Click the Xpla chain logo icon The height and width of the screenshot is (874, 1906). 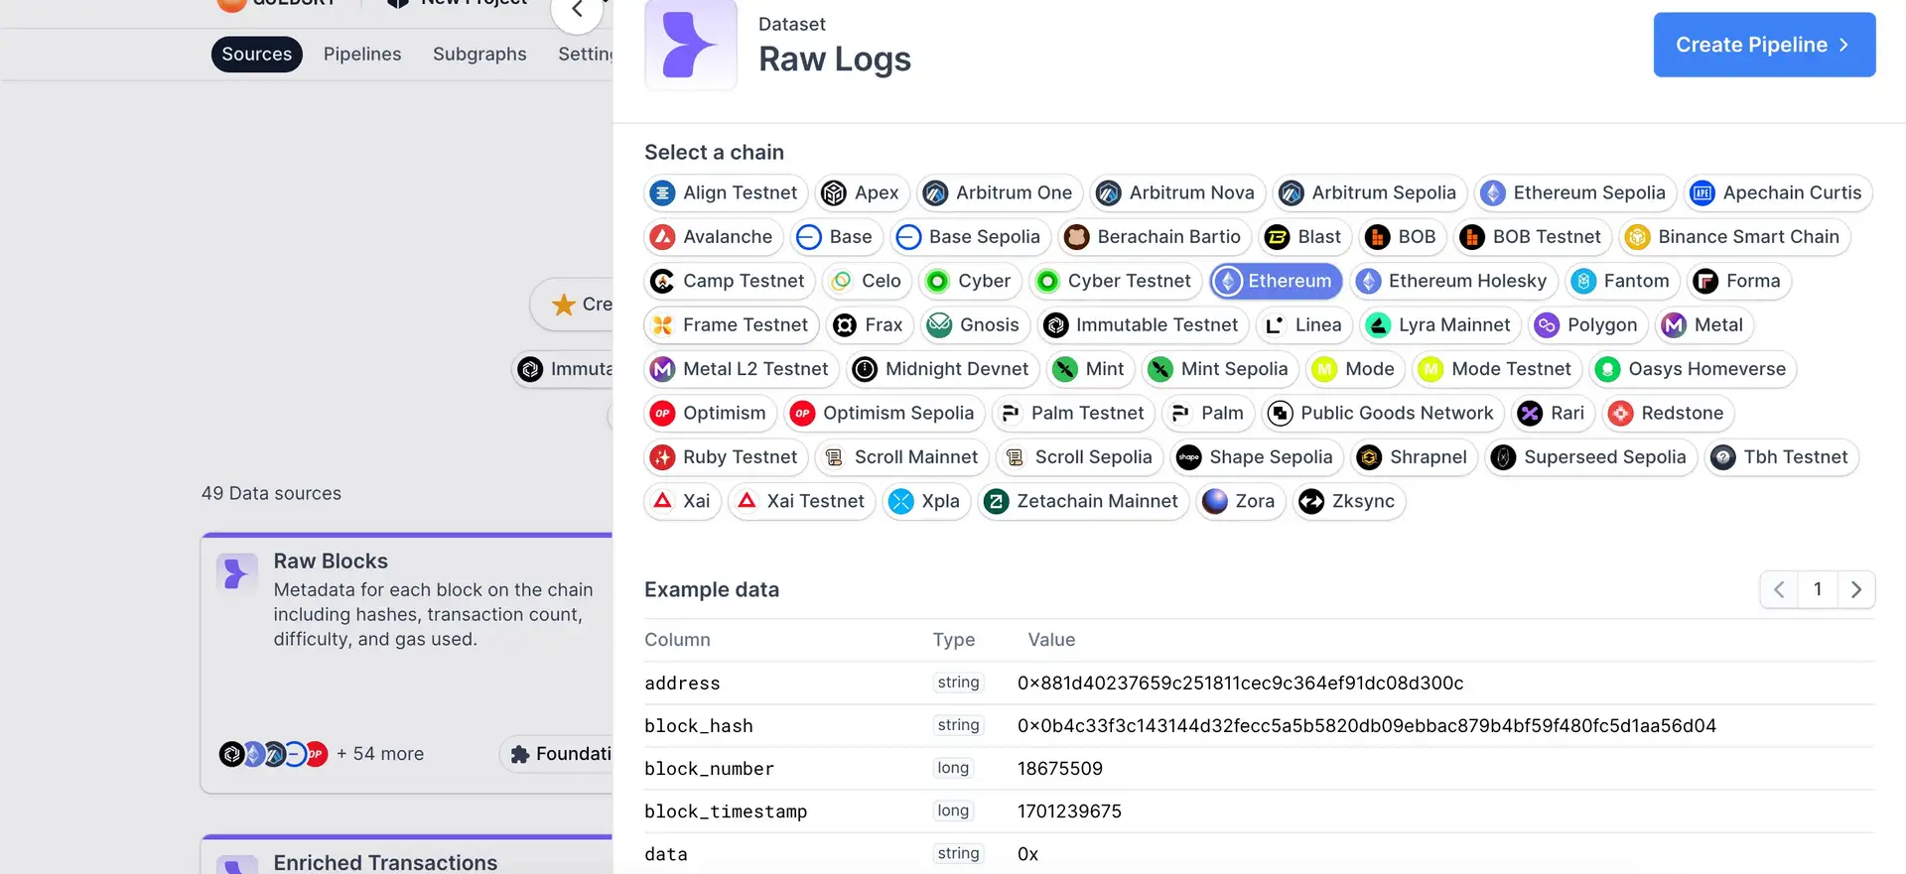point(900,502)
